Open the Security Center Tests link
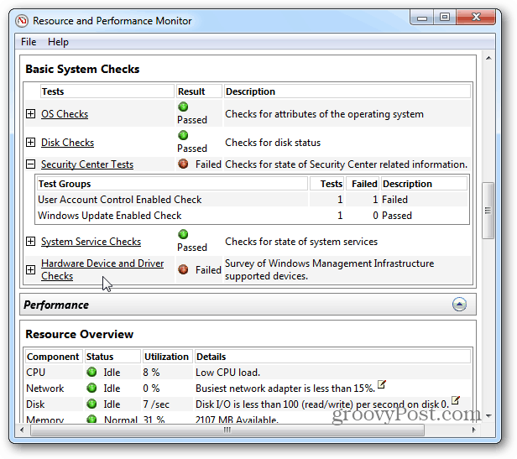This screenshot has height=459, width=517. click(87, 164)
